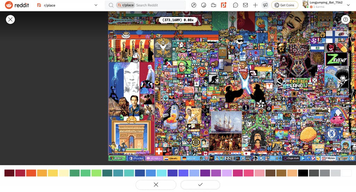Select the lime light green color swatch
Image resolution: width=356 pixels, height=192 pixels.
[x=96, y=173]
